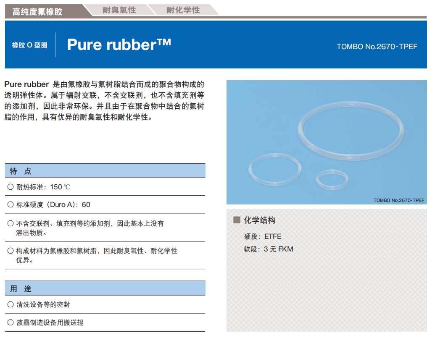Screen dimensions: 435x343
Task: Click the circle bullet before 清洗设备等的密封
Action: [11, 304]
